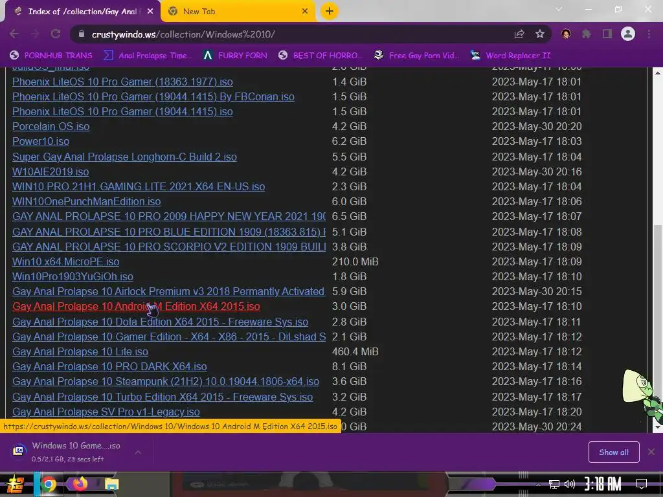Click the green cartoon character widget
Screen dimensions: 663x497
643,395
